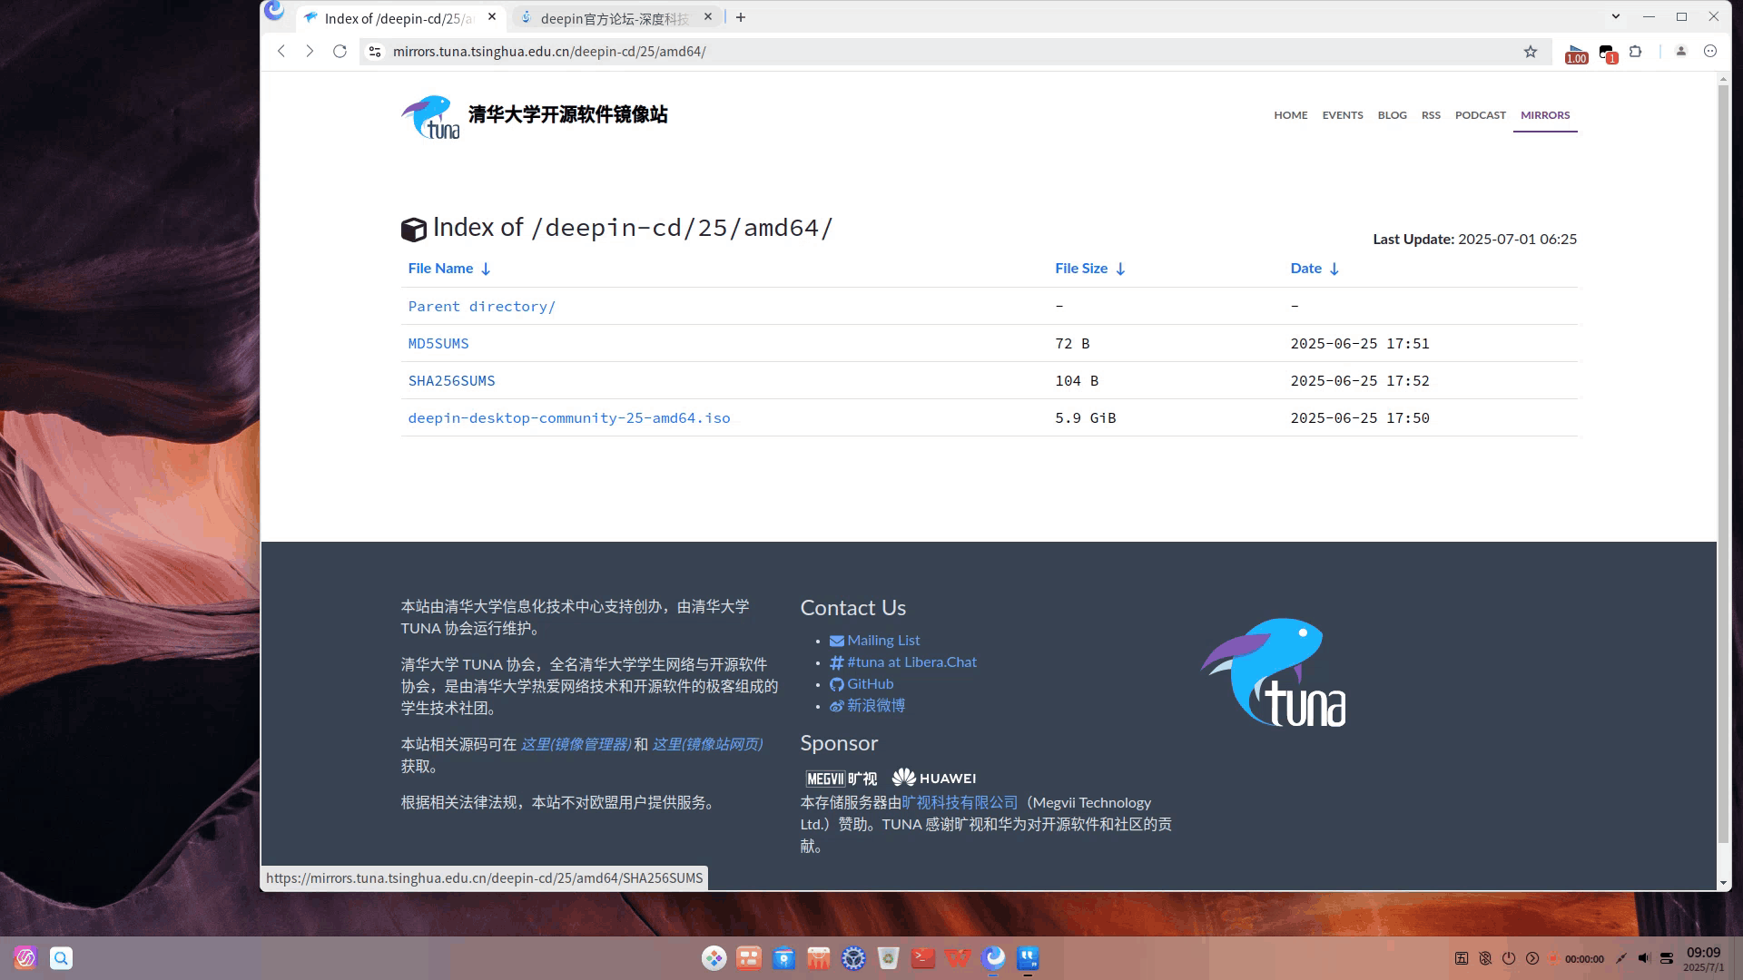Open the EVENTS navigation item
1743x980 pixels.
pos(1342,115)
